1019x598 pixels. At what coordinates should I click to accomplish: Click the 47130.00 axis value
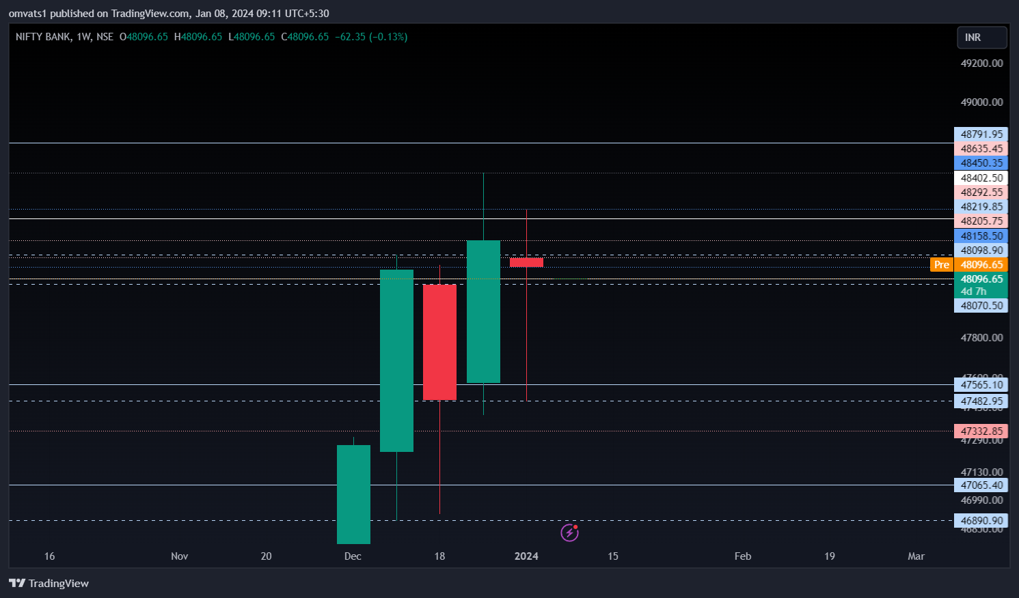tap(981, 472)
